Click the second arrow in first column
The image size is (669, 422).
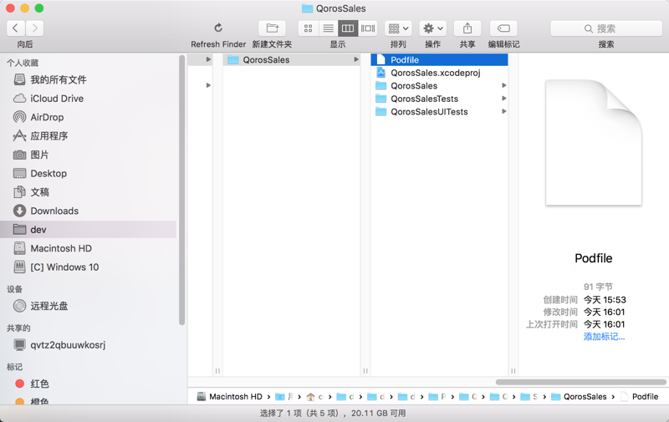tap(208, 85)
